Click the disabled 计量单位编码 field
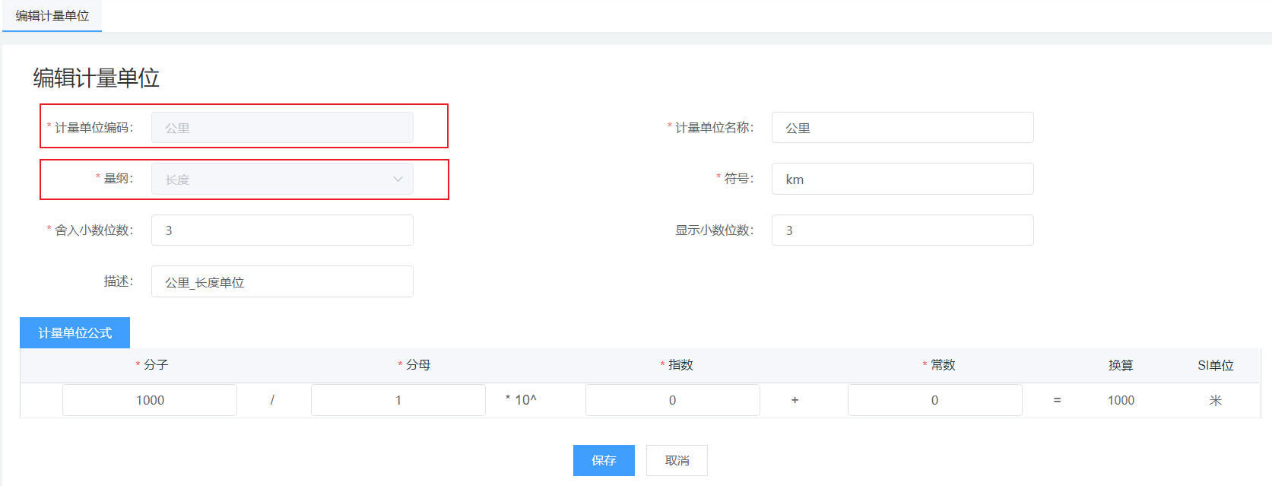The height and width of the screenshot is (486, 1272). tap(282, 128)
